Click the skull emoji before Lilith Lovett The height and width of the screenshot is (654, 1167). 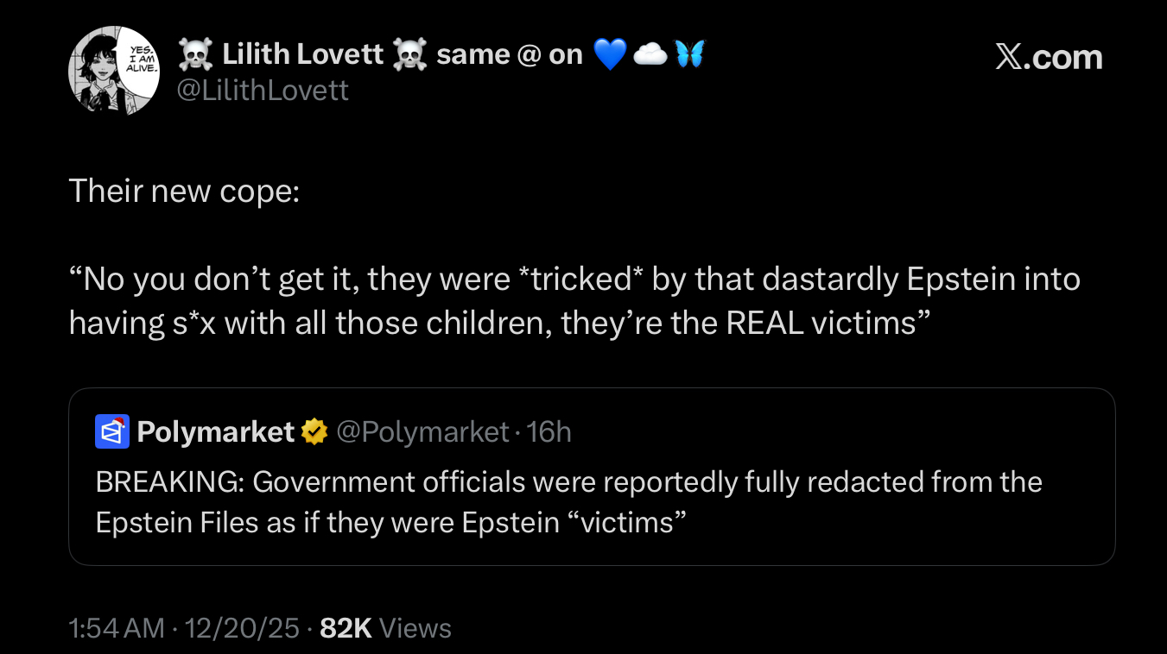point(194,55)
